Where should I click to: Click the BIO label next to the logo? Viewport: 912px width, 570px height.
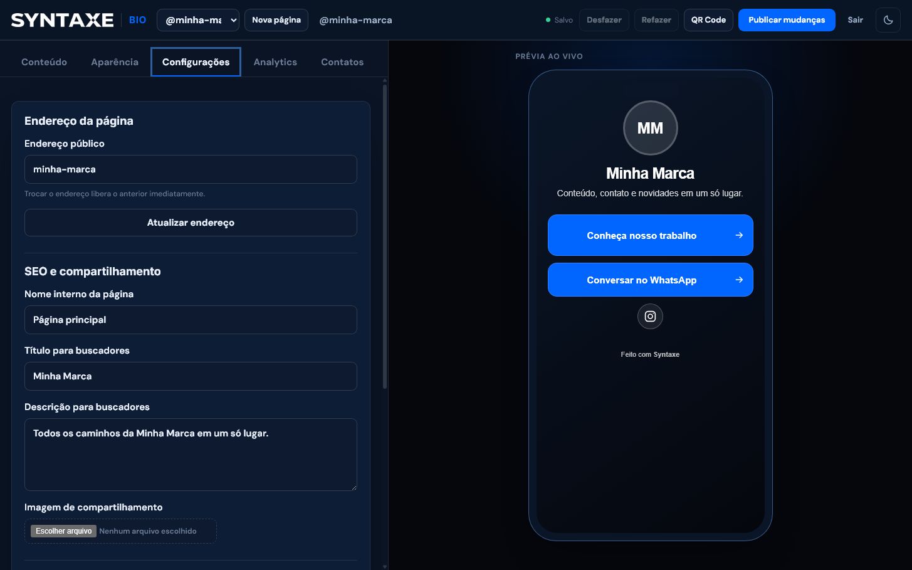[x=138, y=20]
